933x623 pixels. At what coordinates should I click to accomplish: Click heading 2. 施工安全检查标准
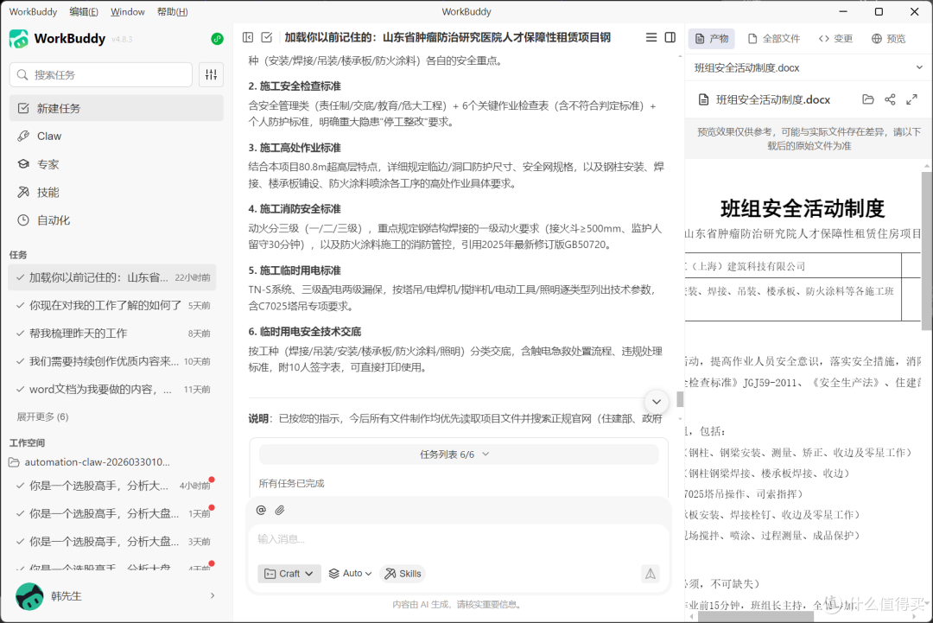coord(295,86)
